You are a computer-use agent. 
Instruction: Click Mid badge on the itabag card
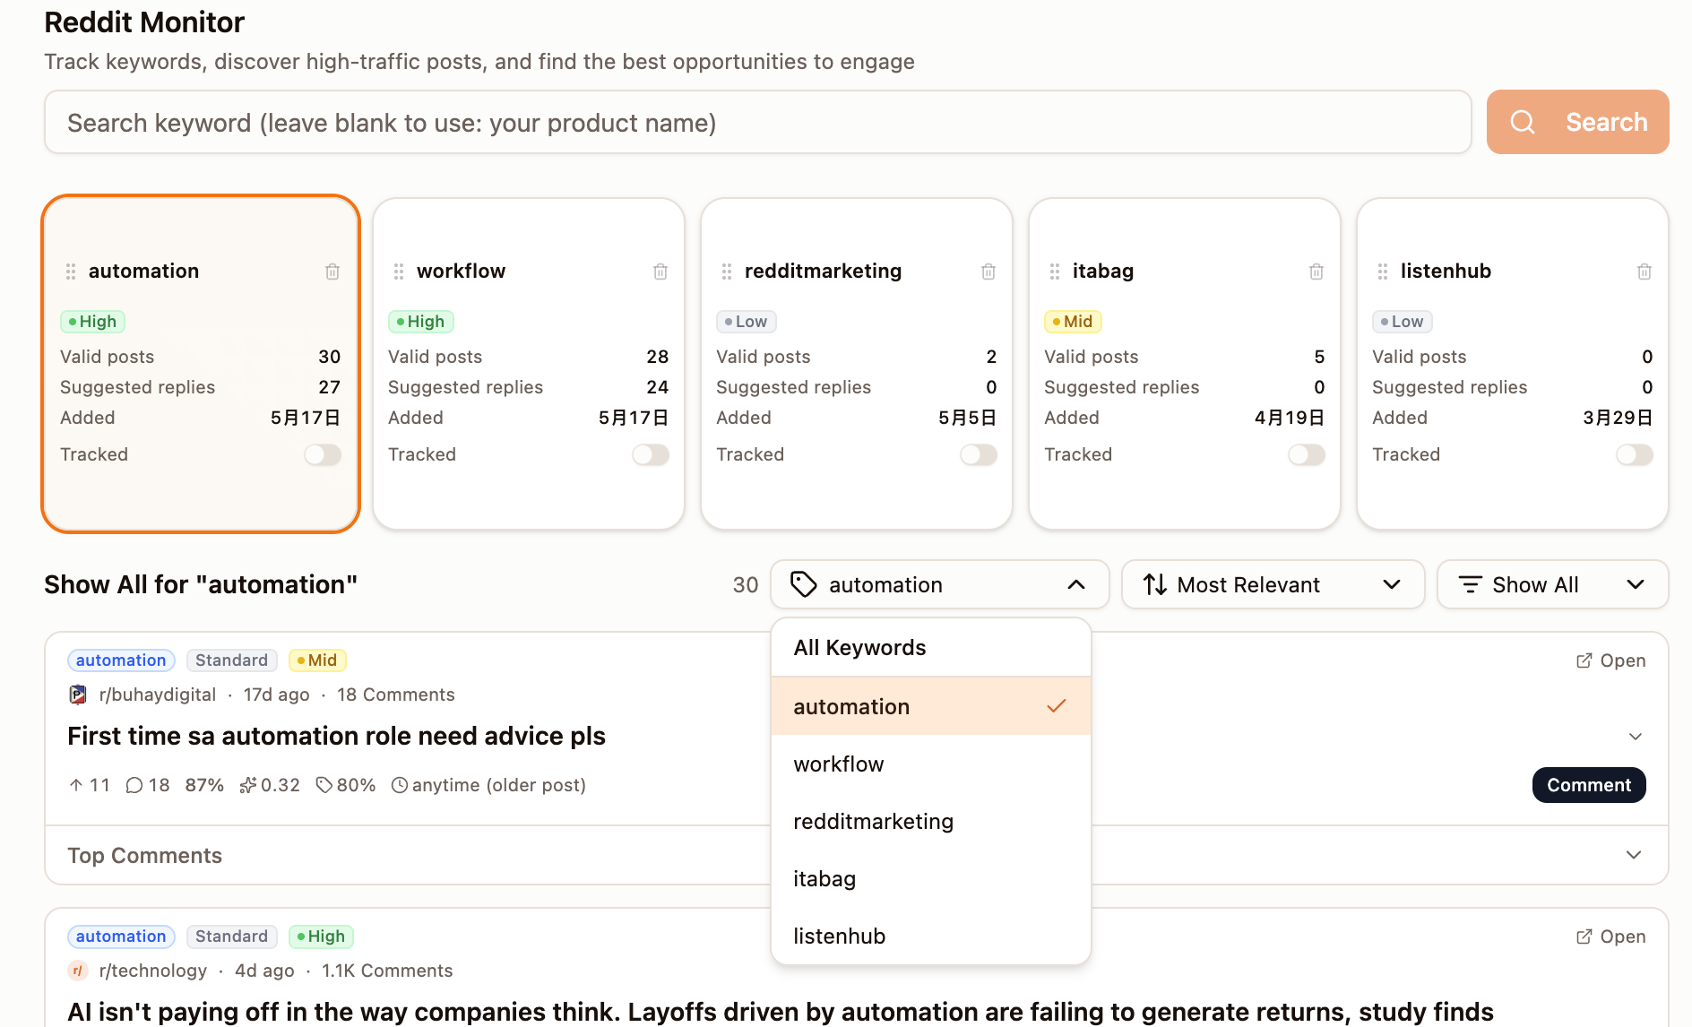[1073, 322]
